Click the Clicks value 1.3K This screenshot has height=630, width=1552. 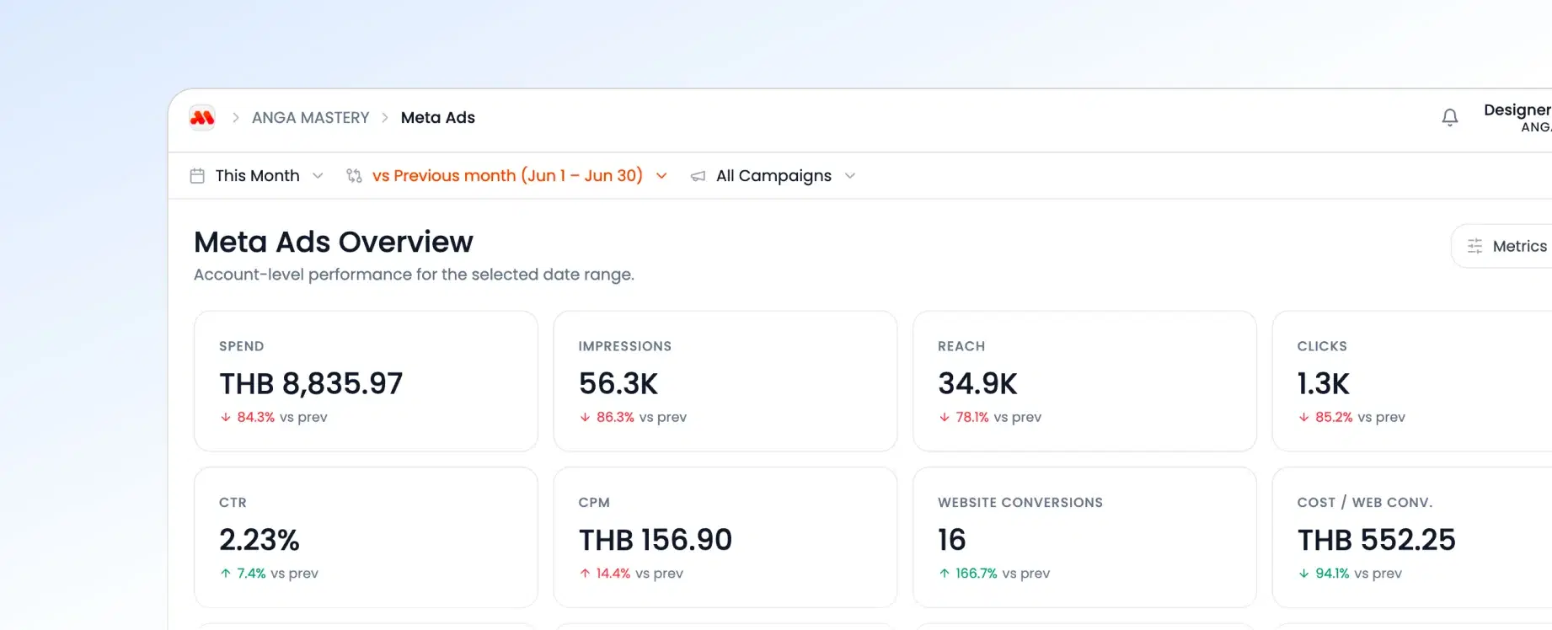point(1323,384)
